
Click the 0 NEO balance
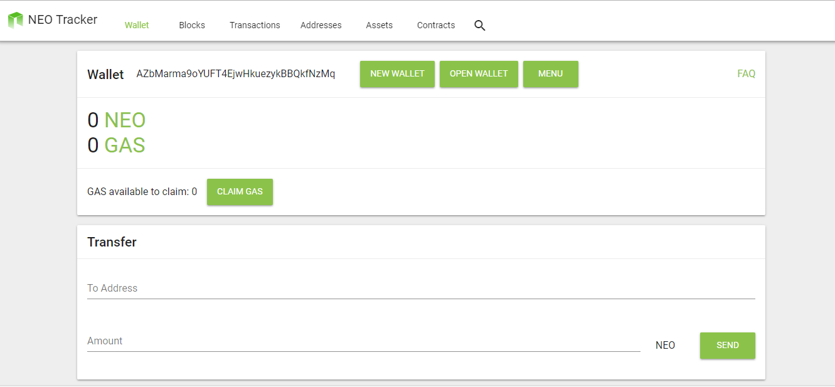click(117, 120)
